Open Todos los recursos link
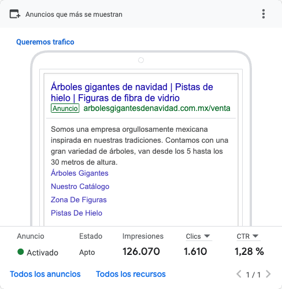 tap(131, 274)
